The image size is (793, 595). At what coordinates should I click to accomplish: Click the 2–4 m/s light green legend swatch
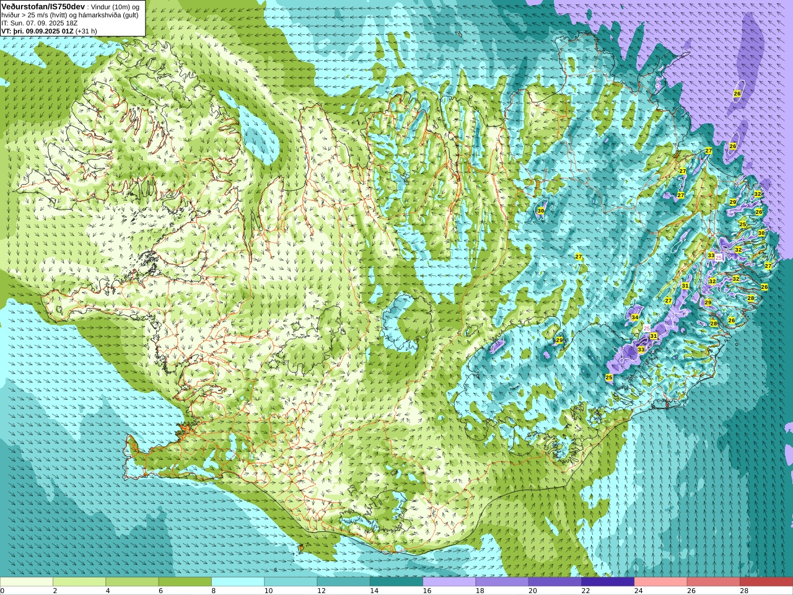[79, 582]
